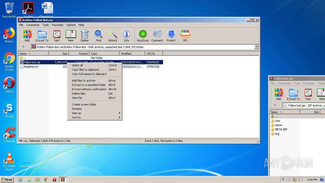The width and height of the screenshot is (325, 183).
Task: Open the Tools menu in Roblox Follow Bot.rar
Action: pyautogui.click(x=46, y=25)
